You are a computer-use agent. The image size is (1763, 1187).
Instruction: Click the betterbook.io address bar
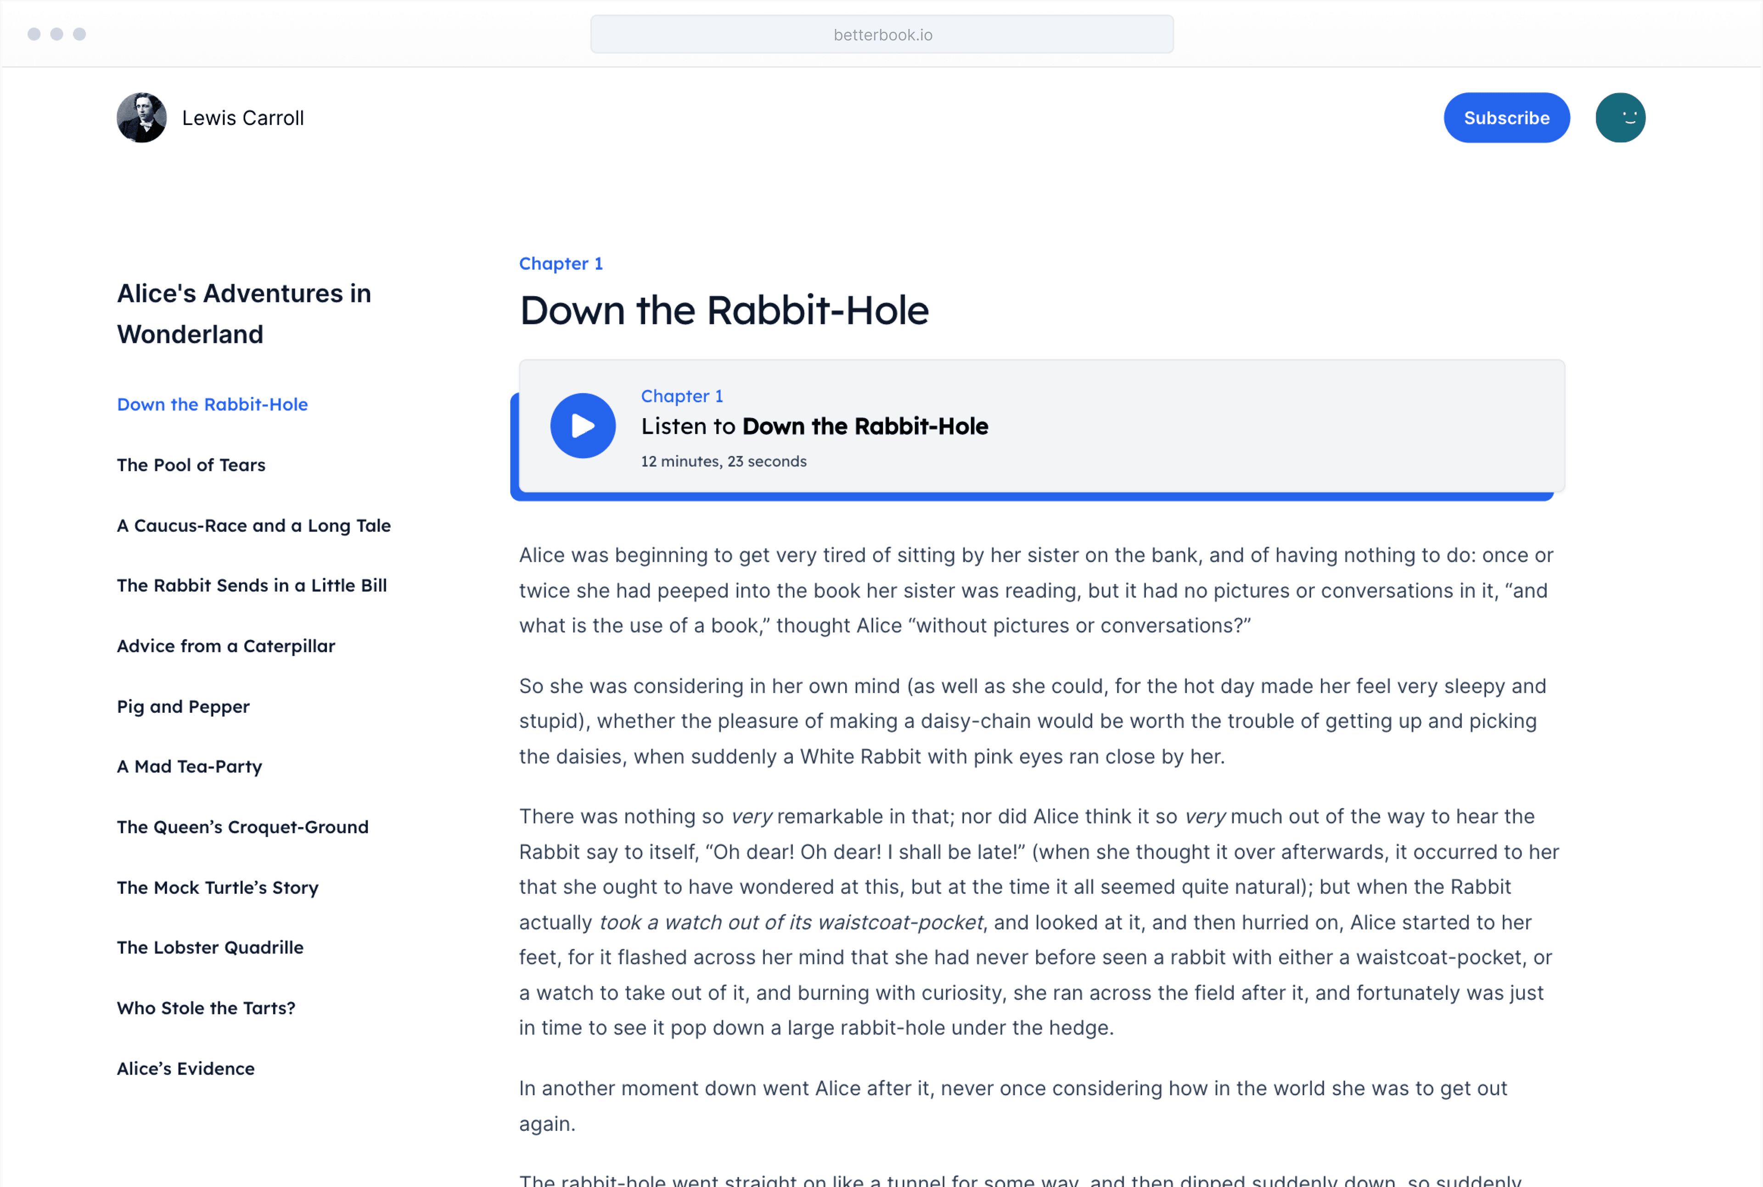pyautogui.click(x=881, y=35)
